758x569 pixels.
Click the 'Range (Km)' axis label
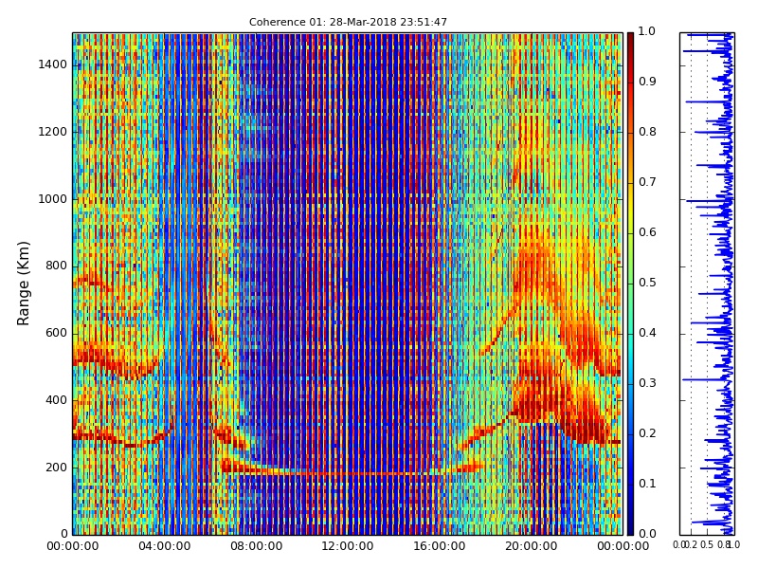pyautogui.click(x=23, y=284)
